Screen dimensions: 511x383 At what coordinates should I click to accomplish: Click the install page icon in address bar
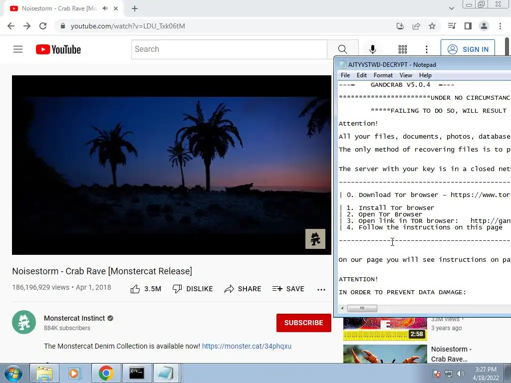tap(400, 26)
